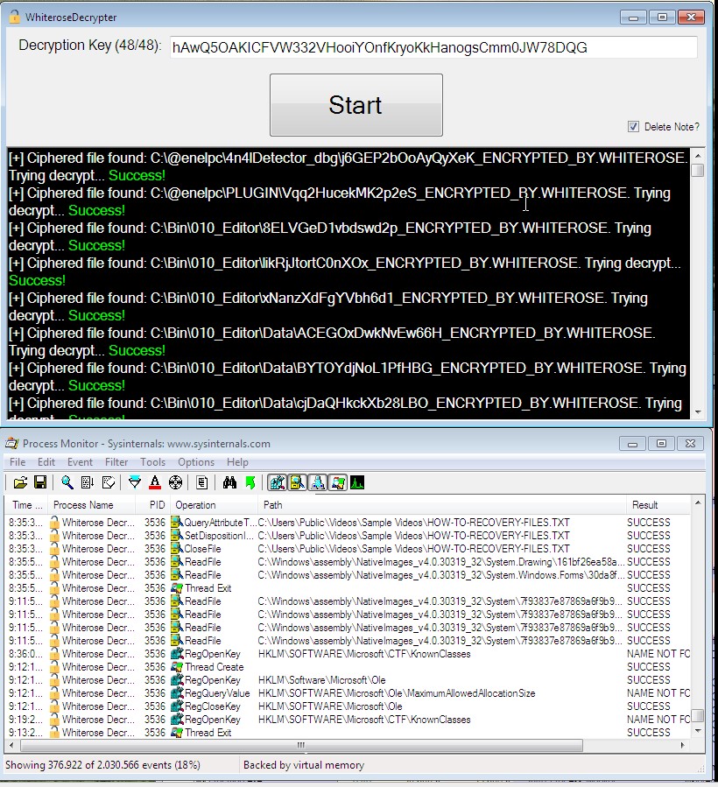Click the 'Backed by virtual memory' status text
Screen dimensions: 718x787
pyautogui.click(x=304, y=765)
